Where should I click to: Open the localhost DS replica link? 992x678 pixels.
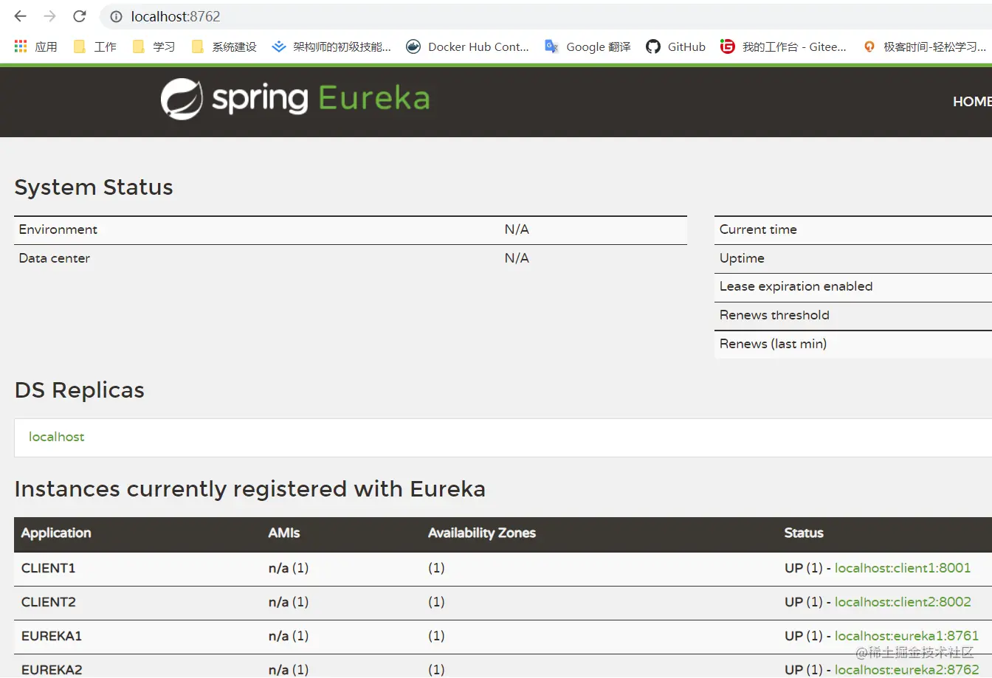(56, 437)
